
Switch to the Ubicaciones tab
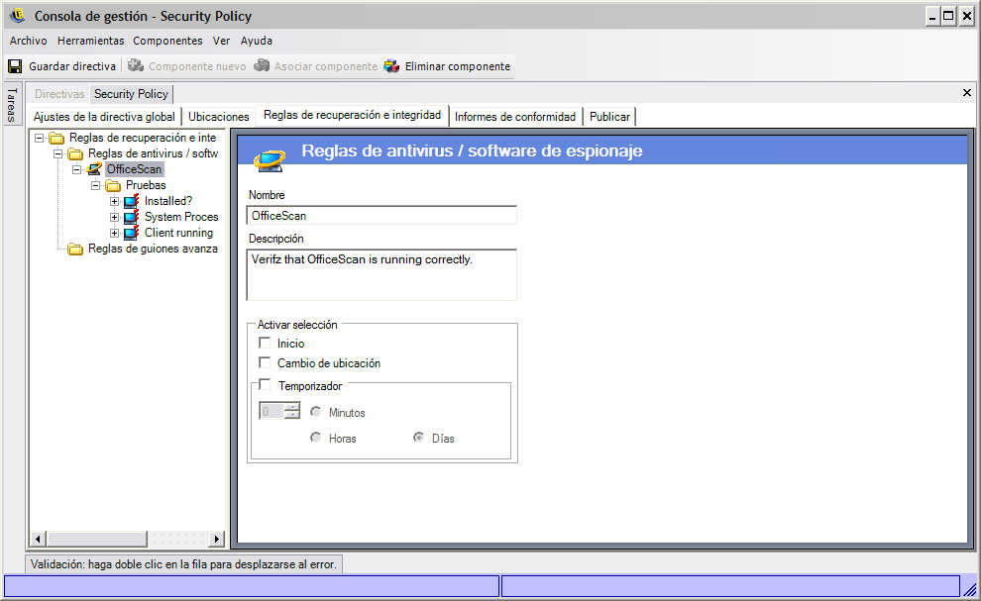tap(219, 117)
